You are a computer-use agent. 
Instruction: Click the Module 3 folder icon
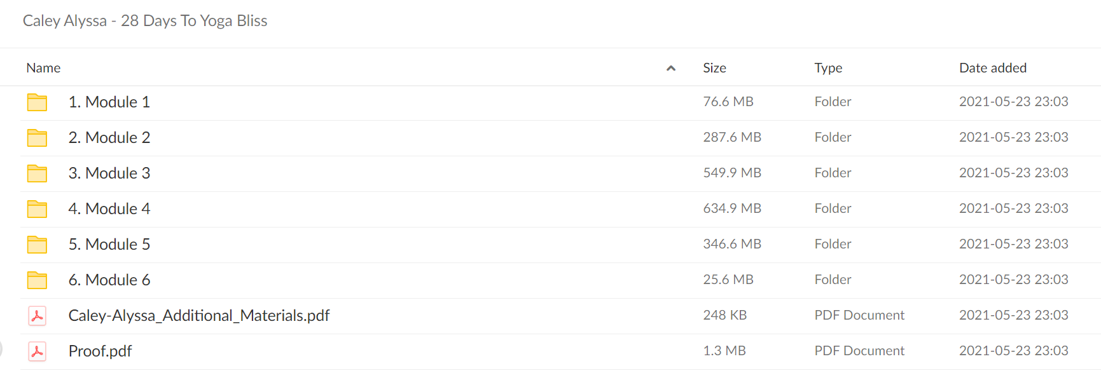click(37, 173)
